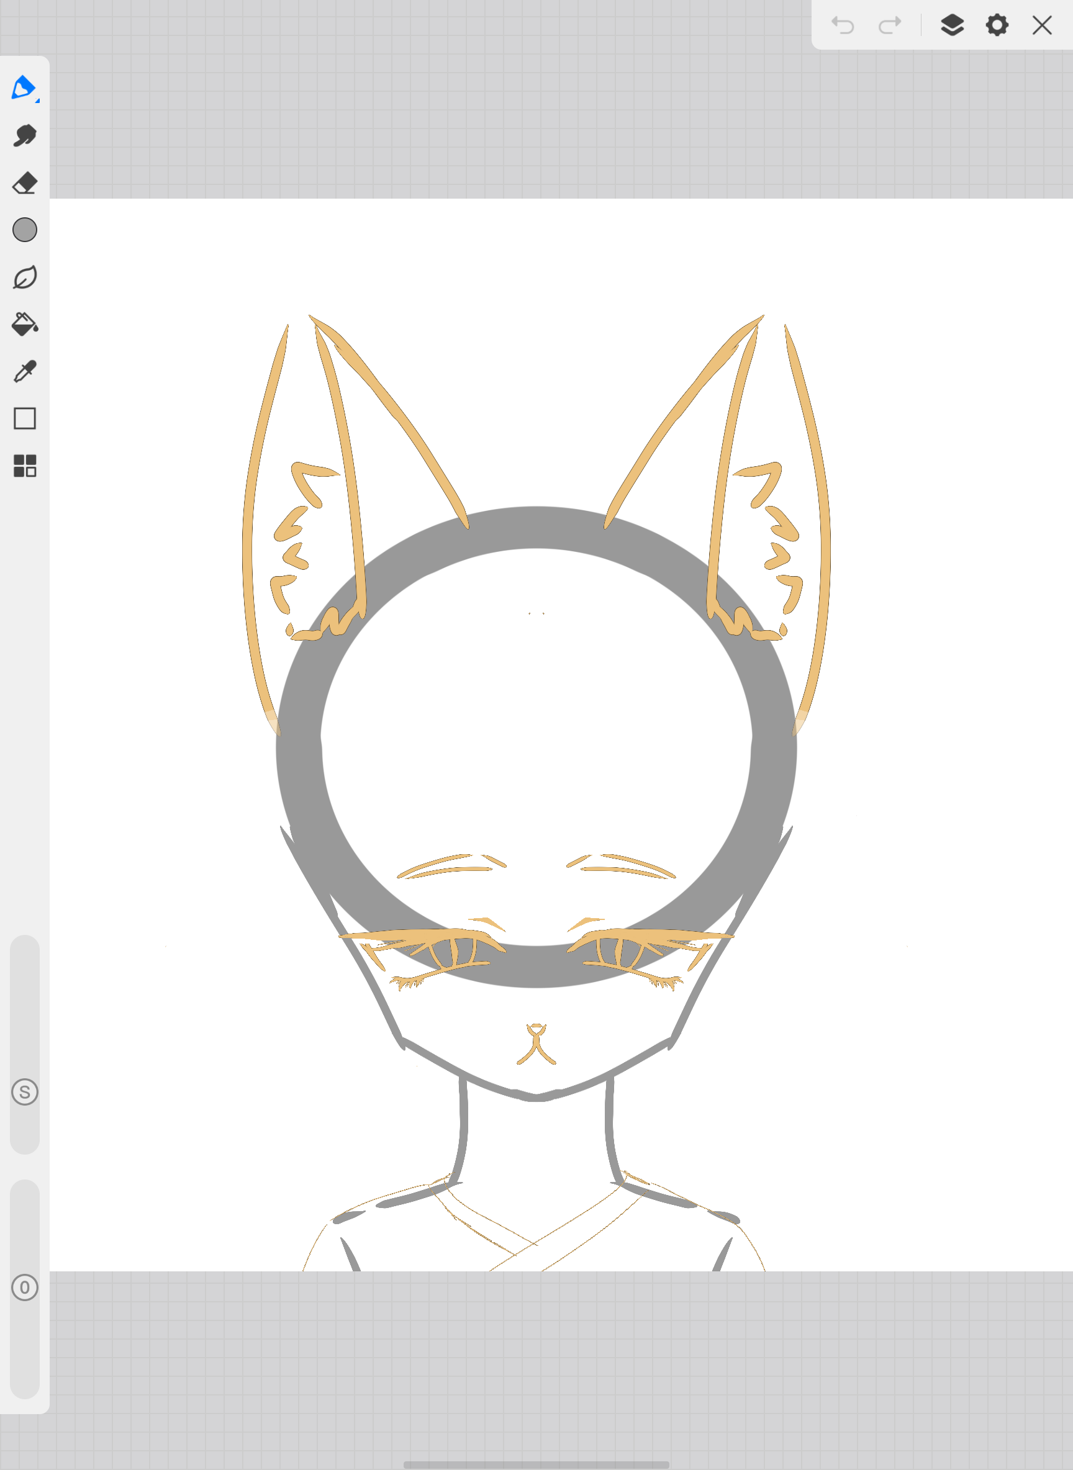1073x1470 pixels.
Task: Choose the Paint Bucket fill tool
Action: [x=25, y=324]
